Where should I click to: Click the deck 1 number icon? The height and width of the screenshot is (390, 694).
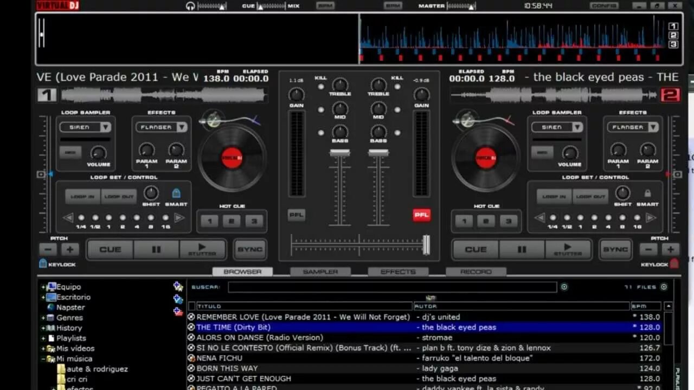(x=47, y=95)
